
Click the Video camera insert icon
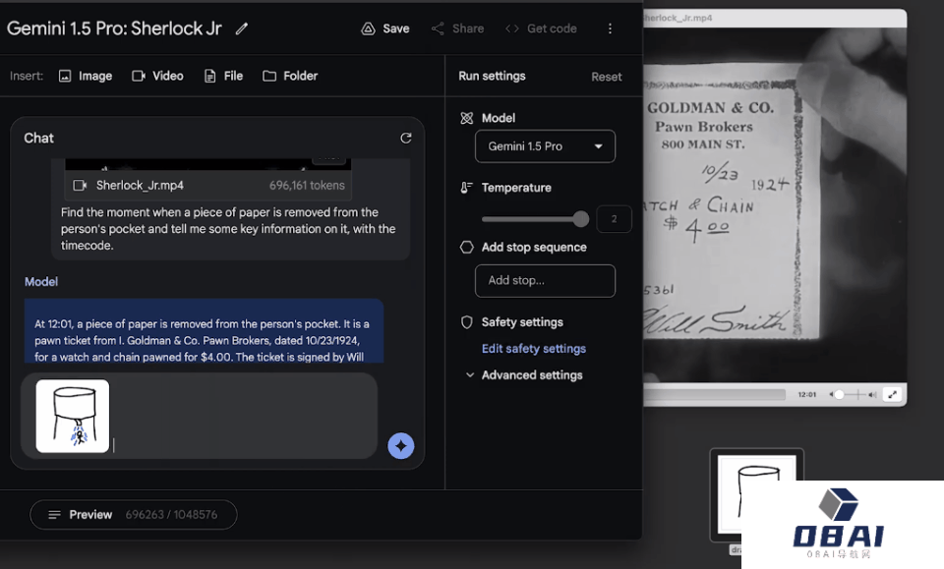[x=139, y=76]
